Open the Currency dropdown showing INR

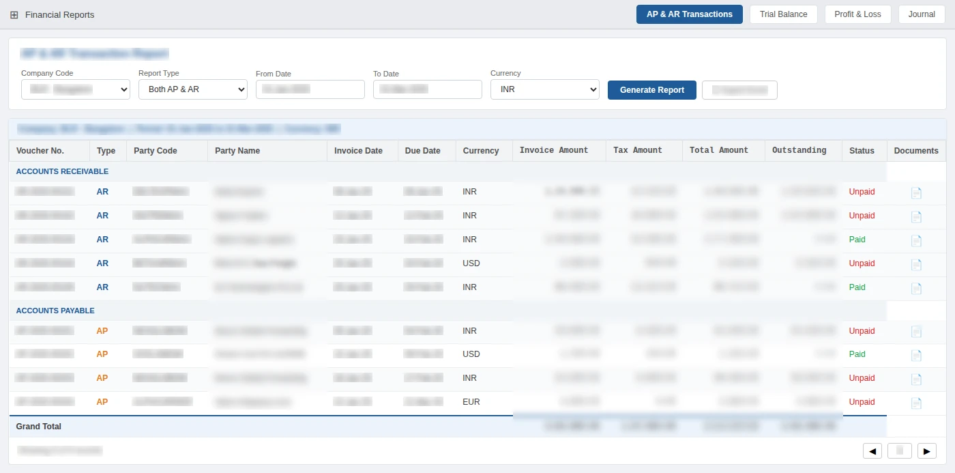click(545, 89)
